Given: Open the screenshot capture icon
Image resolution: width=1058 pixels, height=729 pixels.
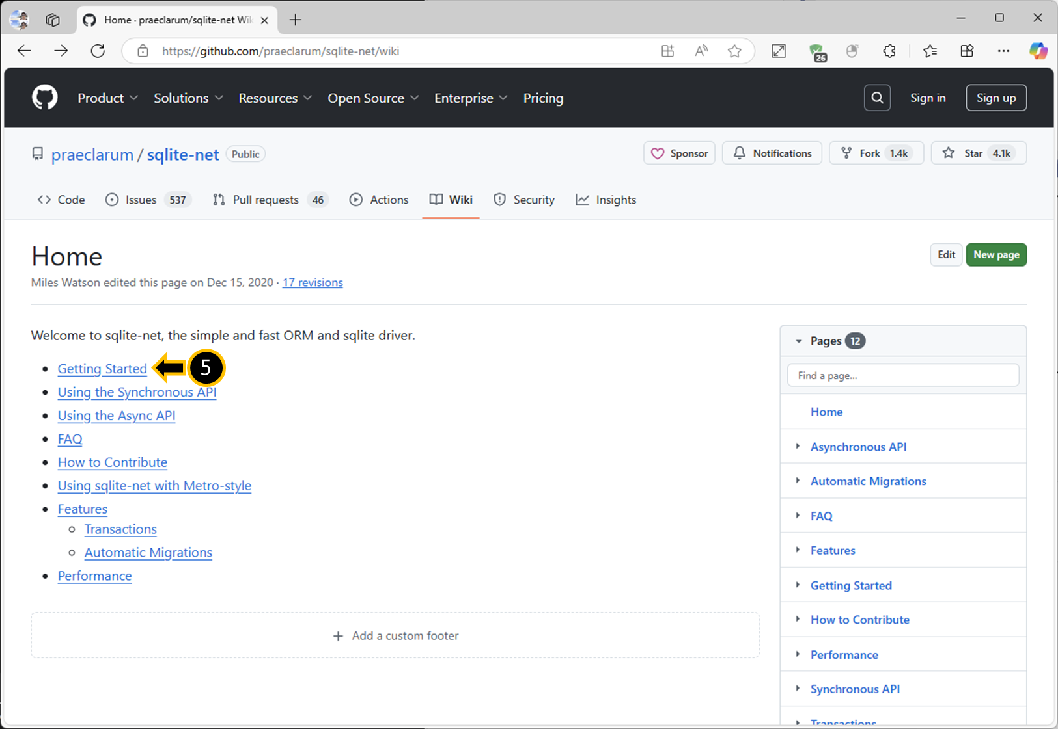Looking at the screenshot, I should tap(779, 51).
